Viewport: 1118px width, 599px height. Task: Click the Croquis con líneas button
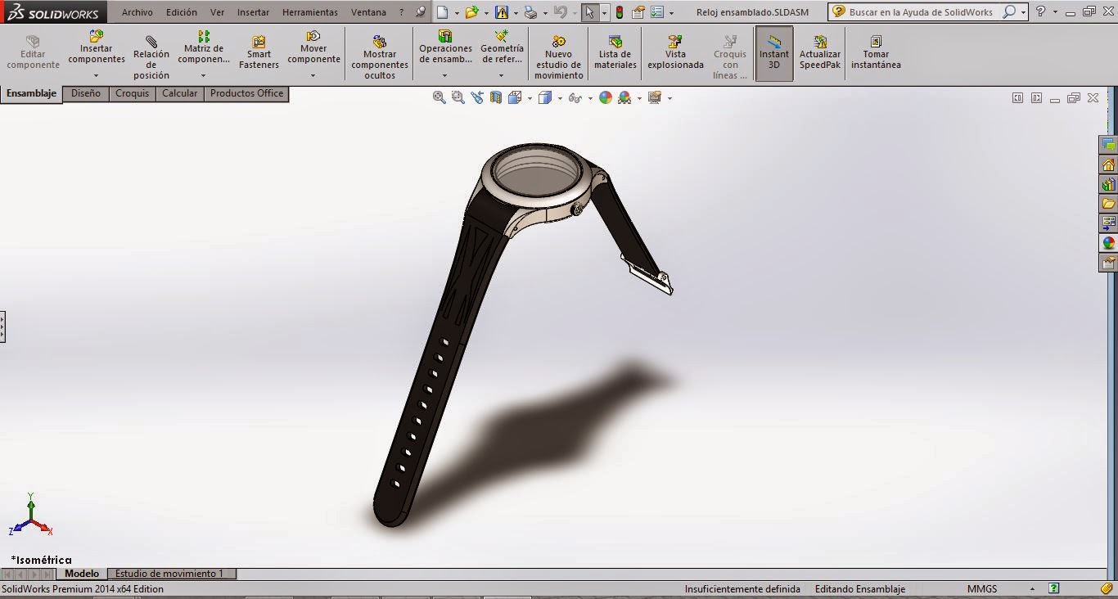pos(730,57)
